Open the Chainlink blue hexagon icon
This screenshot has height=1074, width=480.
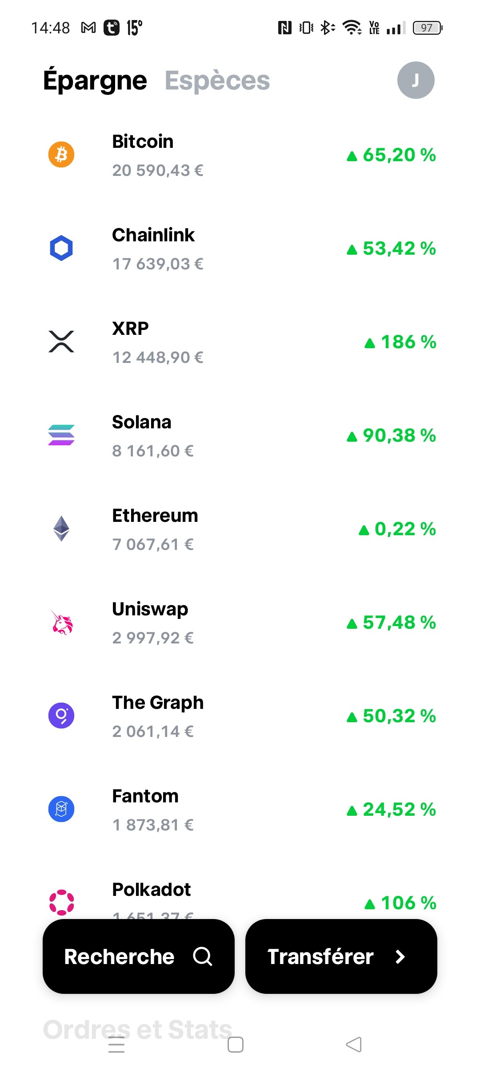click(61, 248)
